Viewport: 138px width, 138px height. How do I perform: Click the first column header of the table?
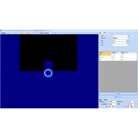click(x=105, y=52)
